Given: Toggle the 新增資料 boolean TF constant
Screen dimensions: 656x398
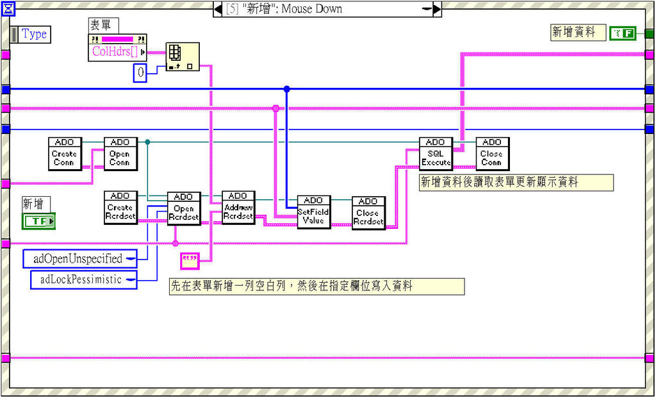Looking at the screenshot, I should tap(623, 33).
